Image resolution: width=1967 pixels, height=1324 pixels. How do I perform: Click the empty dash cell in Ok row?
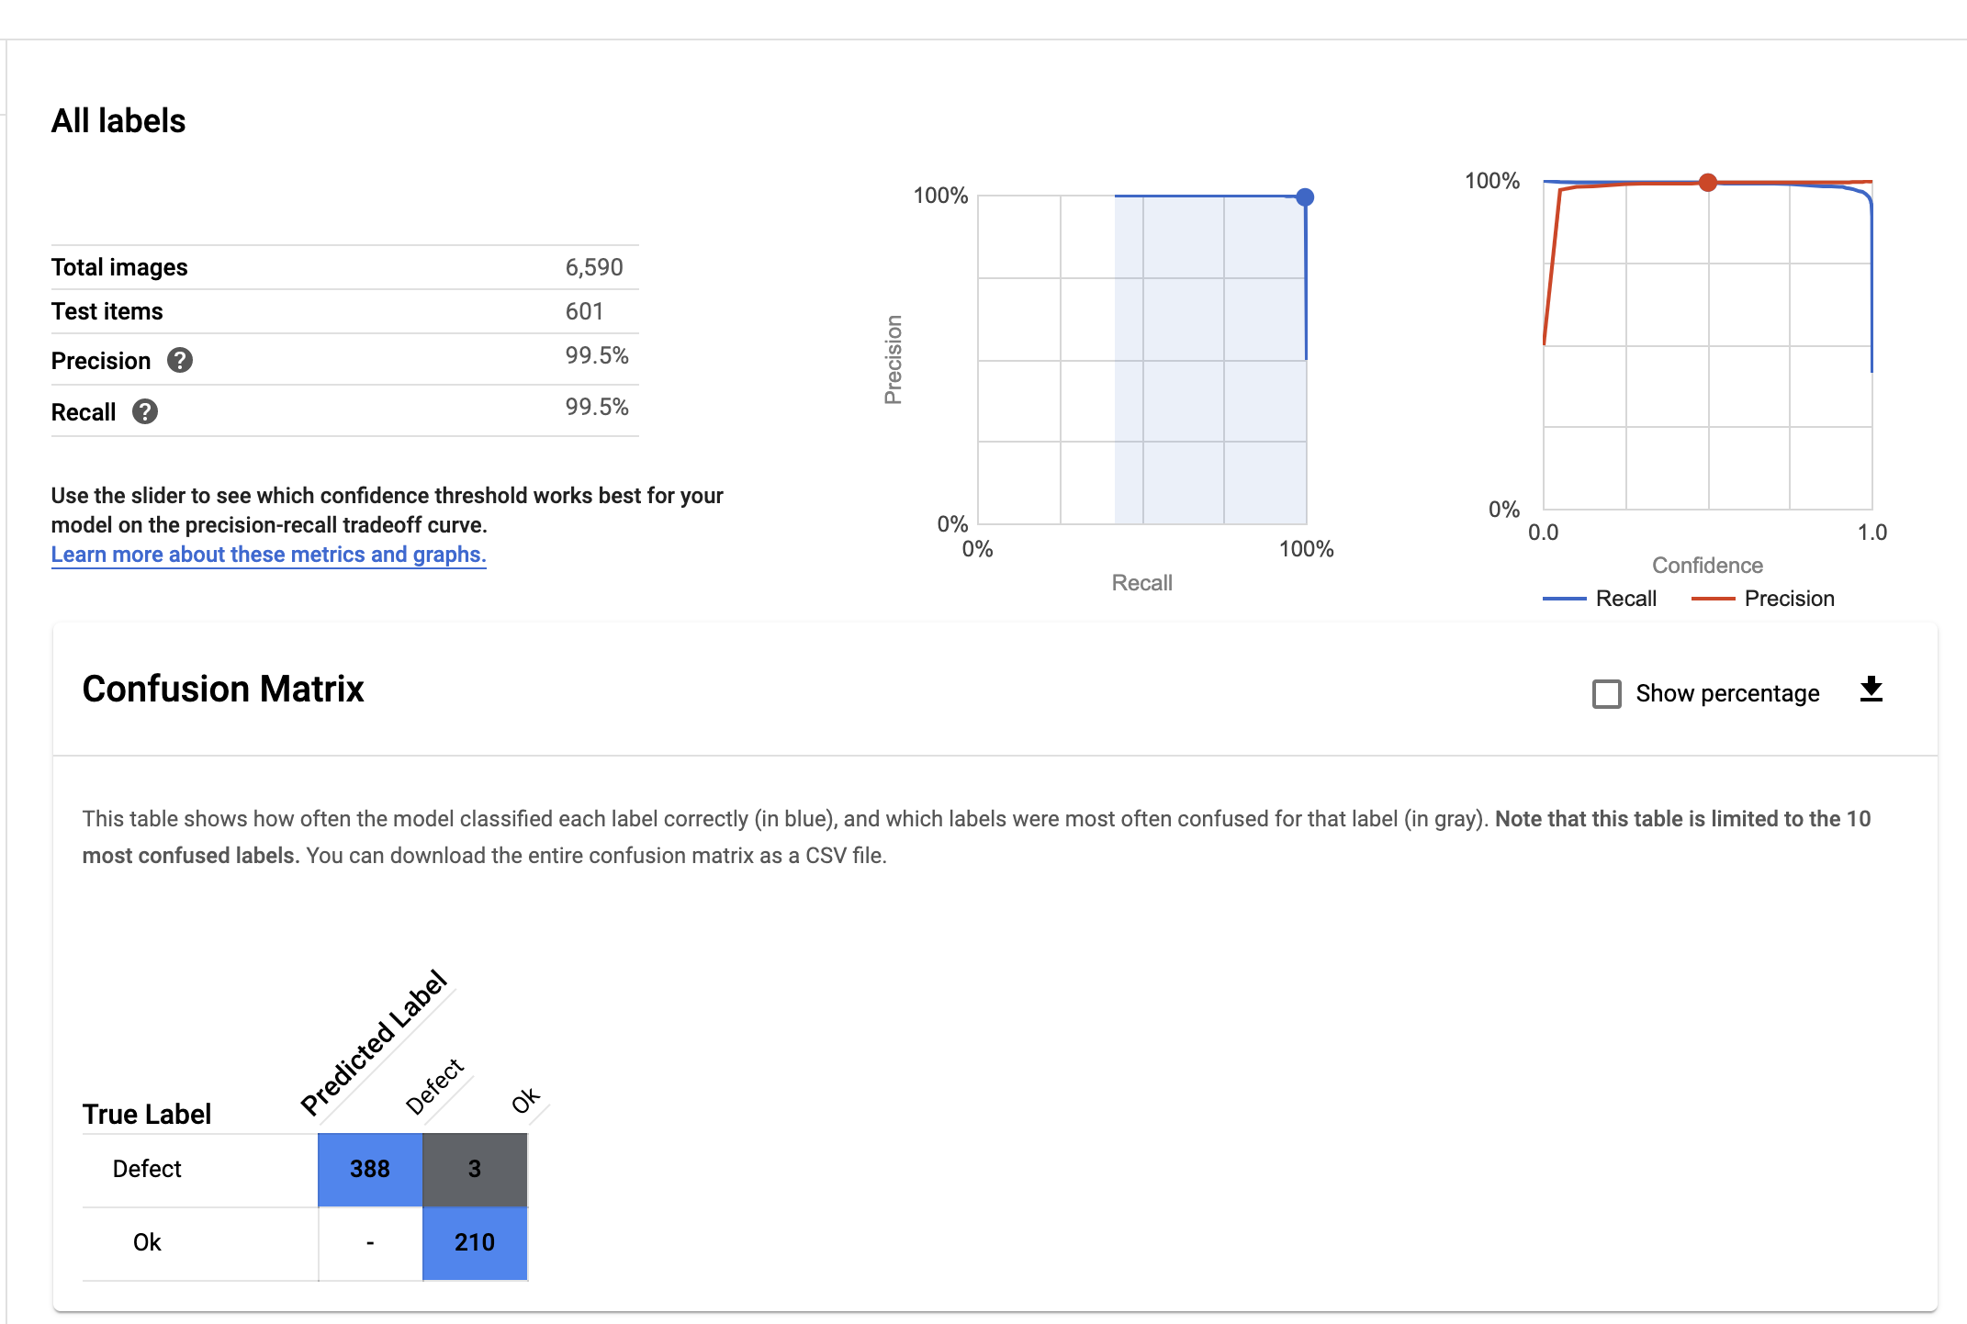tap(370, 1242)
